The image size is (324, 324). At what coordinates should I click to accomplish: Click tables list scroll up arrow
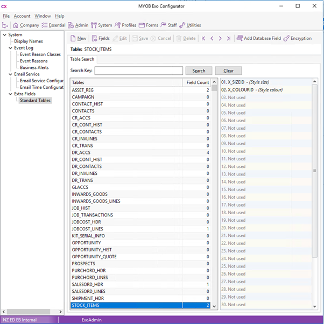point(214,82)
